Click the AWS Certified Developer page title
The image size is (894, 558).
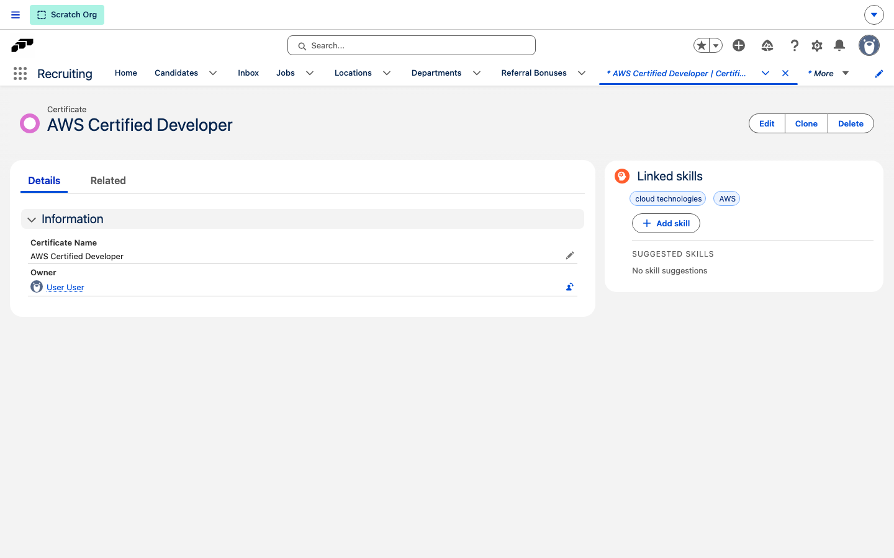tap(140, 125)
